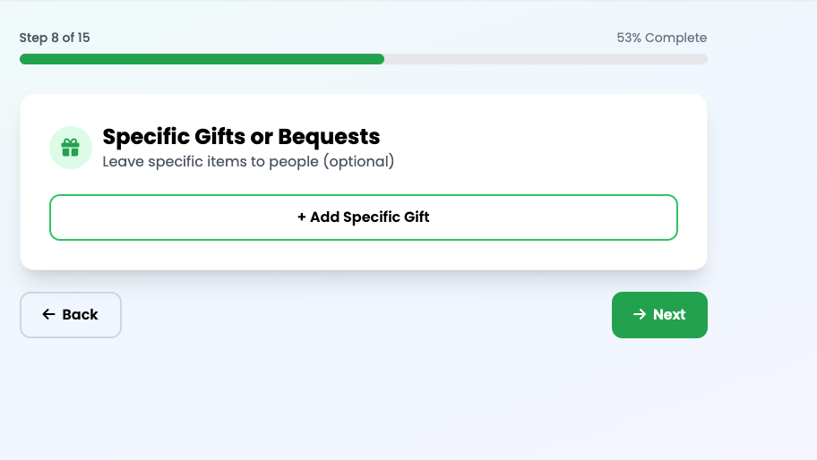The image size is (817, 460).
Task: Proceed with the green Next button
Action: [x=659, y=315]
